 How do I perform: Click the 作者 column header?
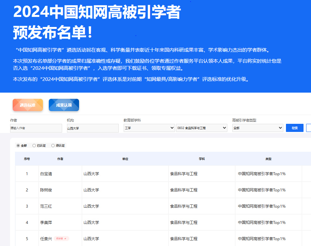pyautogui.click(x=60, y=159)
